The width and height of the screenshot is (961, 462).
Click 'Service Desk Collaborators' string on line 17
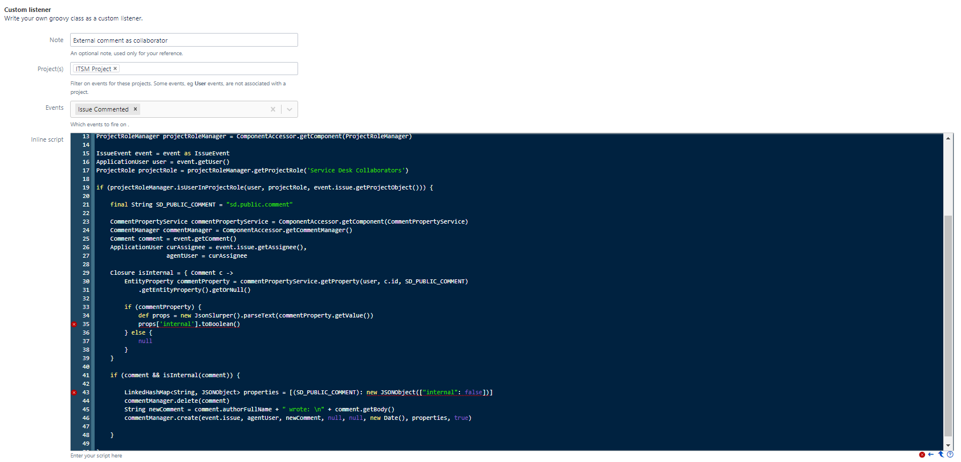tap(356, 171)
